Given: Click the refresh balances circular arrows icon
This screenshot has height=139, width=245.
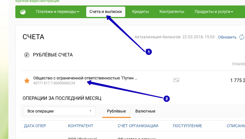Looking at the screenshot, I should click(x=242, y=37).
